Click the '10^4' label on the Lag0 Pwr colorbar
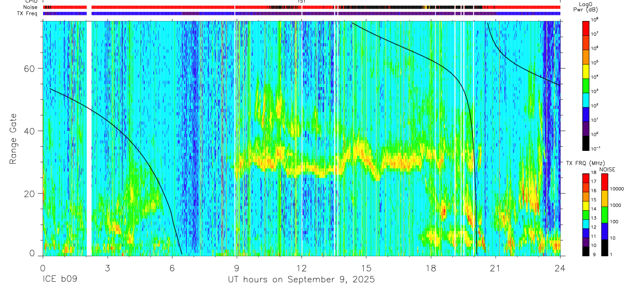630x290 pixels. 595,76
